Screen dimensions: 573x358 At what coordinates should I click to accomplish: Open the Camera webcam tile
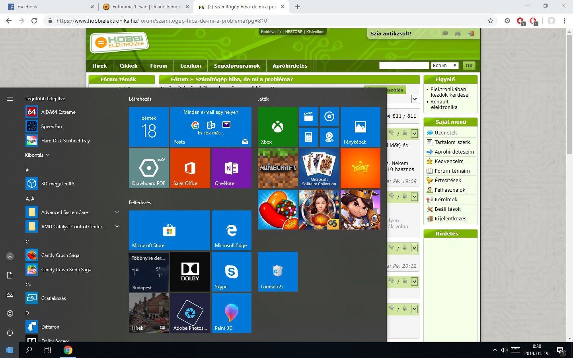click(329, 137)
